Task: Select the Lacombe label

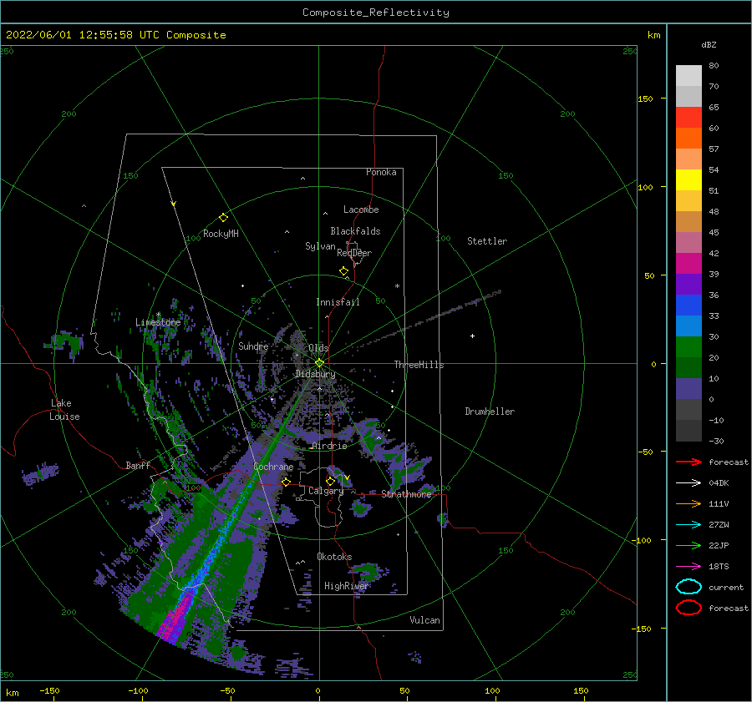Action: pos(361,210)
